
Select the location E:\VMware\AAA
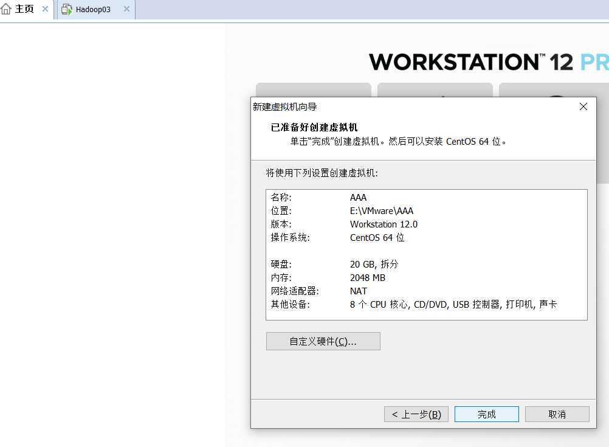(x=382, y=210)
